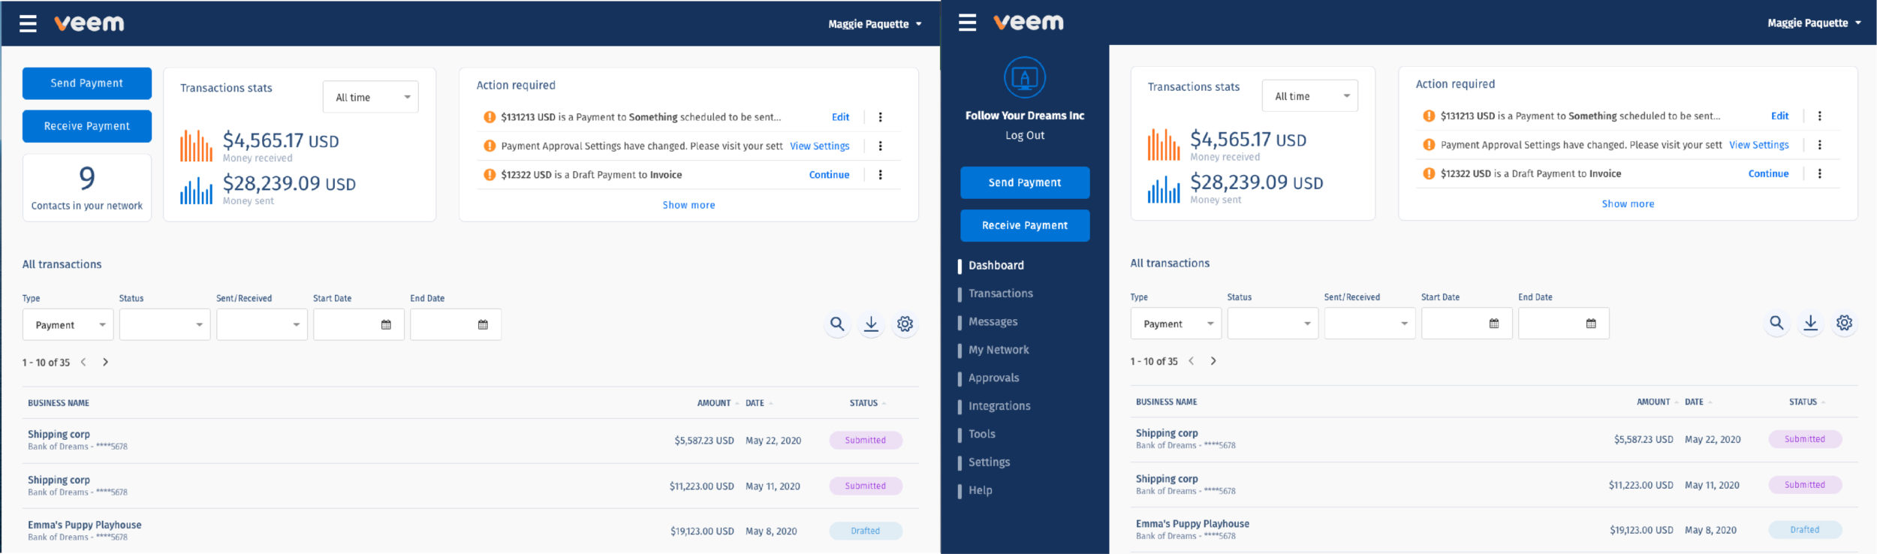This screenshot has width=1877, height=554.
Task: Open Help from the sidebar menu
Action: [x=981, y=490]
